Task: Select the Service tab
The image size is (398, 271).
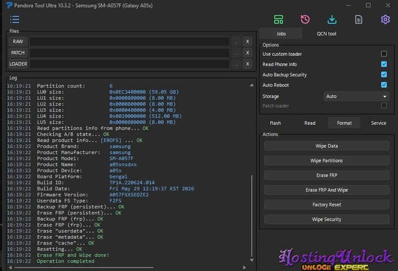Action: click(x=379, y=123)
